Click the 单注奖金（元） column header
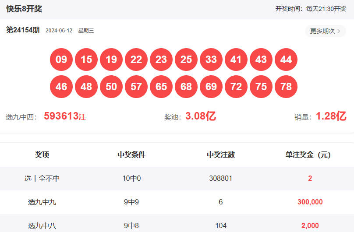 308,155
